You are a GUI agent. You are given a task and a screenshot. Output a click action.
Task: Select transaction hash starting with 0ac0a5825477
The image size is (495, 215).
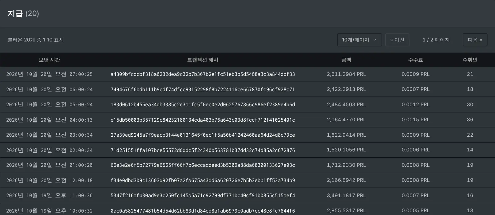coord(203,211)
